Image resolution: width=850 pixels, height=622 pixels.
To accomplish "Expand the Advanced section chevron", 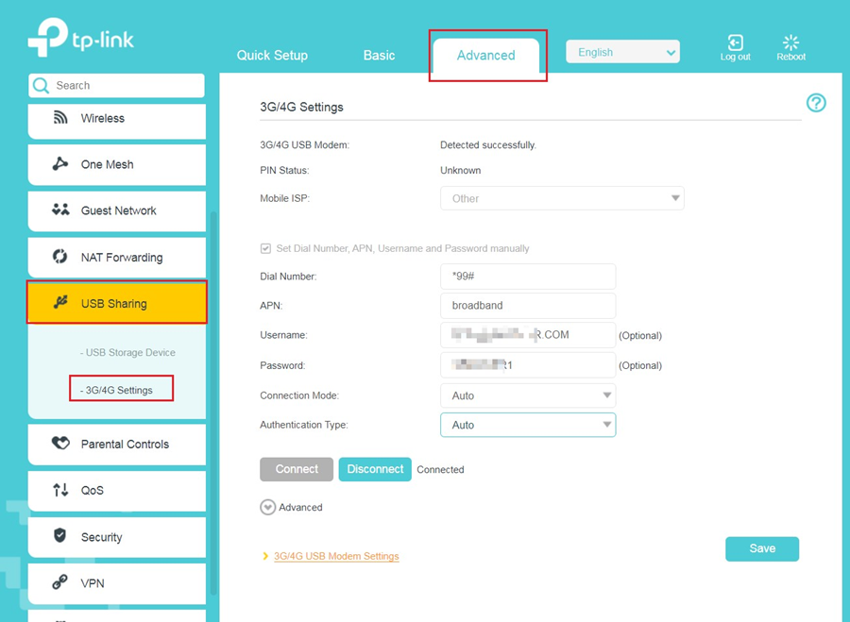I will [x=267, y=507].
